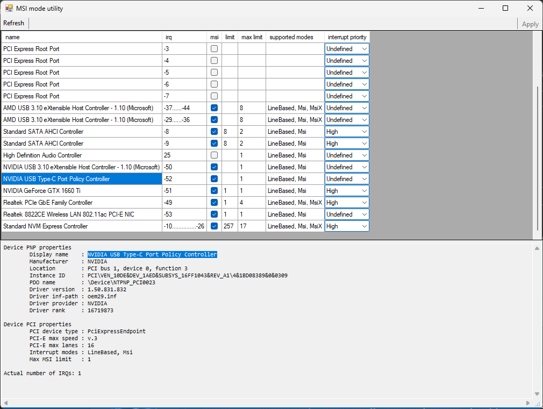Click the Apply button

[530, 24]
